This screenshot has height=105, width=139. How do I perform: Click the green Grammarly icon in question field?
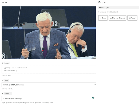click(93, 98)
